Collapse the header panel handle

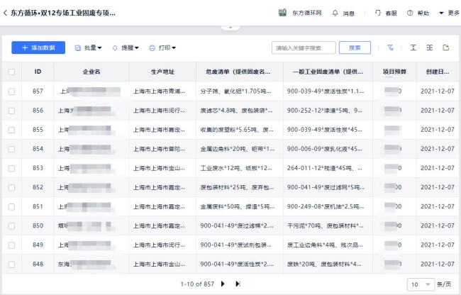click(x=230, y=28)
